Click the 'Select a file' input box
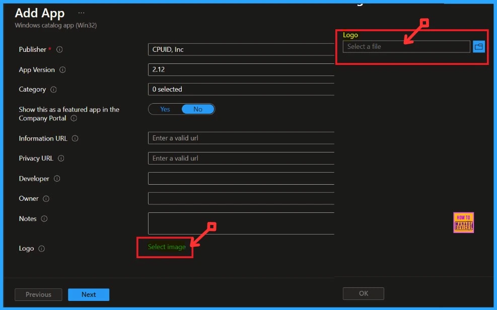This screenshot has width=497, height=310. (x=406, y=46)
